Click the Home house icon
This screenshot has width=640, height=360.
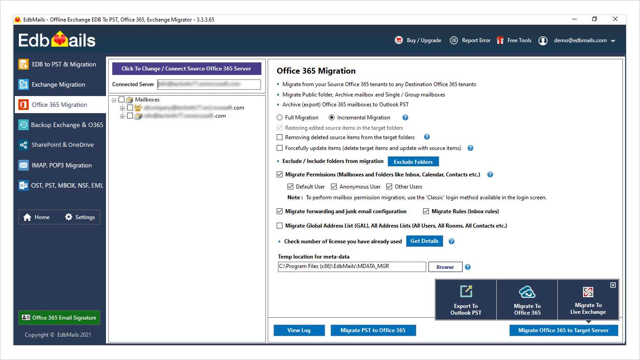pos(27,217)
